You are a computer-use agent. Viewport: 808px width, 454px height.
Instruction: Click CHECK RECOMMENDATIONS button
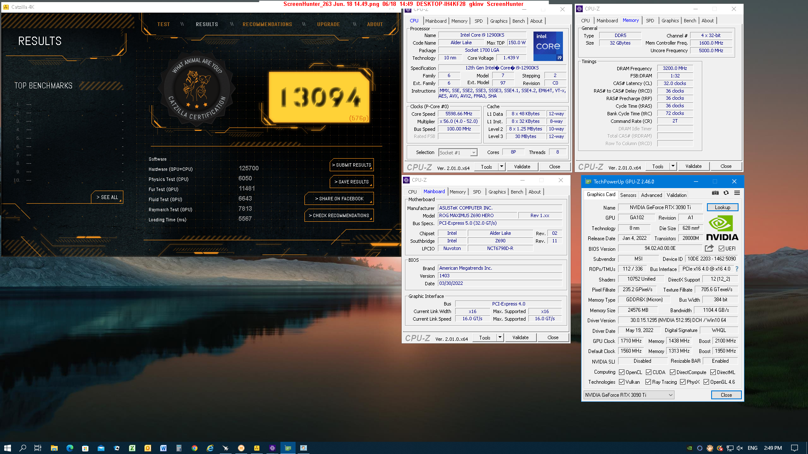pos(339,215)
